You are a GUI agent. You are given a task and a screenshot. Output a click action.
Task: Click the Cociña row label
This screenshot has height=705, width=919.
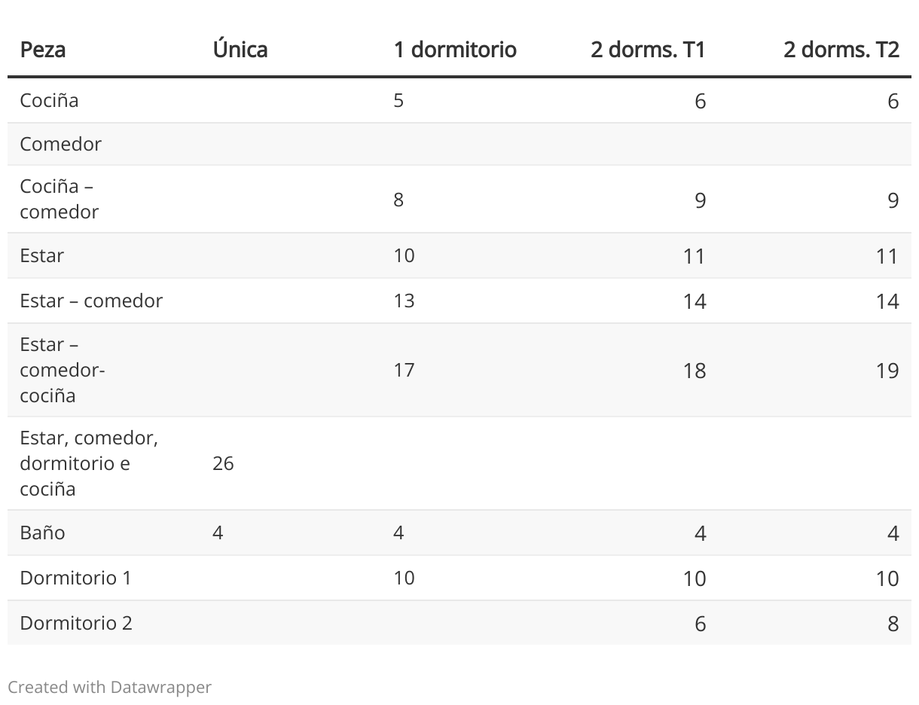(x=49, y=100)
